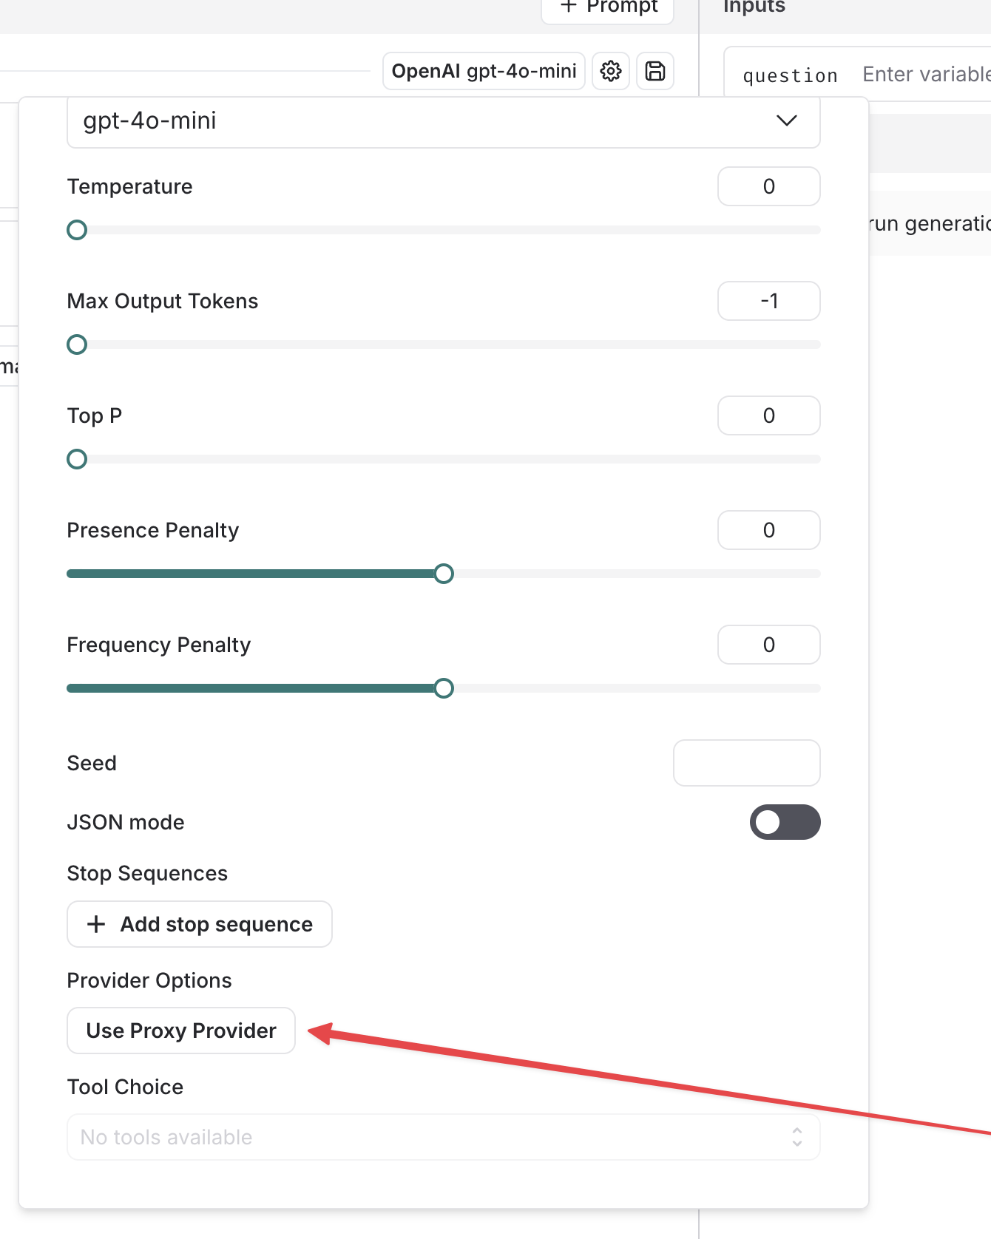Click the Prompt button
This screenshot has height=1239, width=991.
click(x=606, y=7)
